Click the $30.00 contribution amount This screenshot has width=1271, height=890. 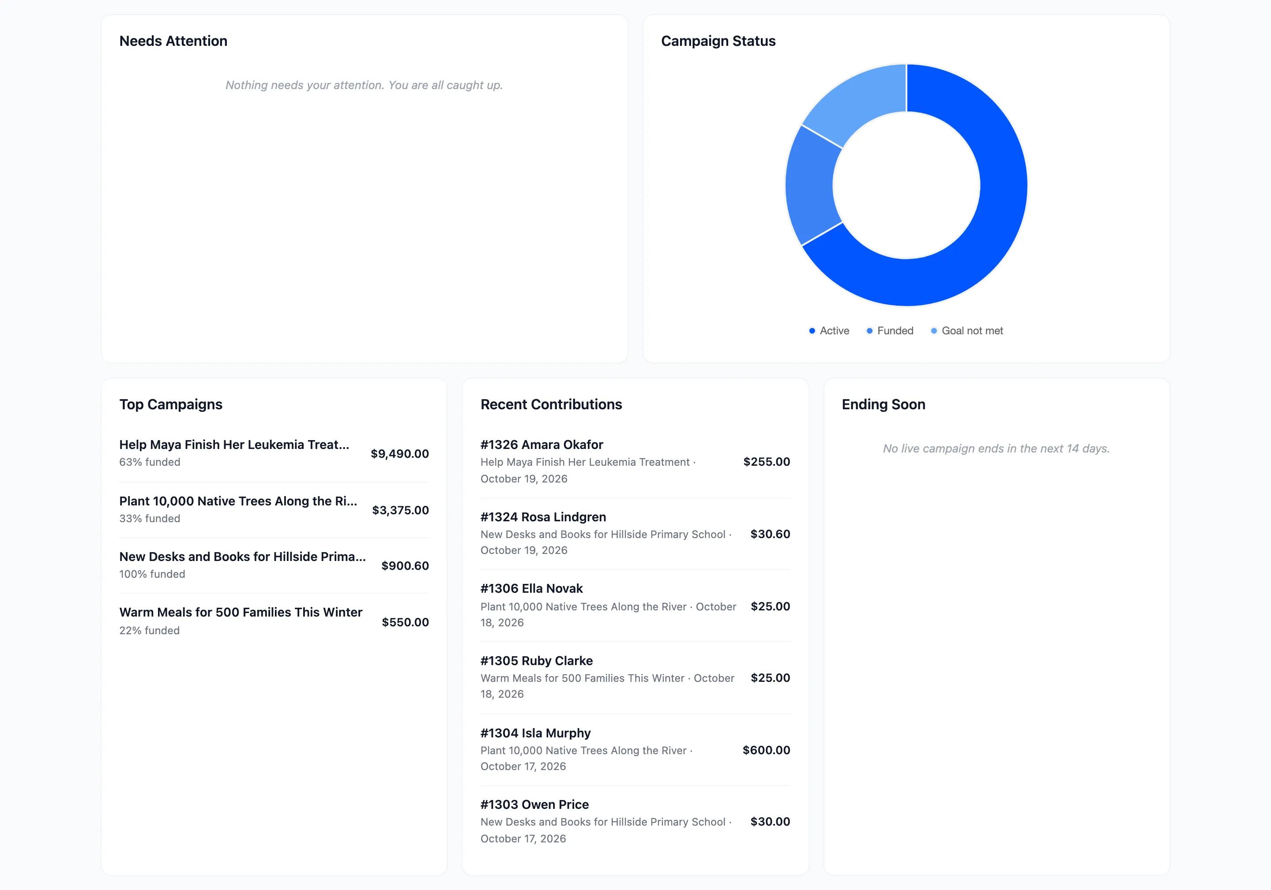(770, 821)
